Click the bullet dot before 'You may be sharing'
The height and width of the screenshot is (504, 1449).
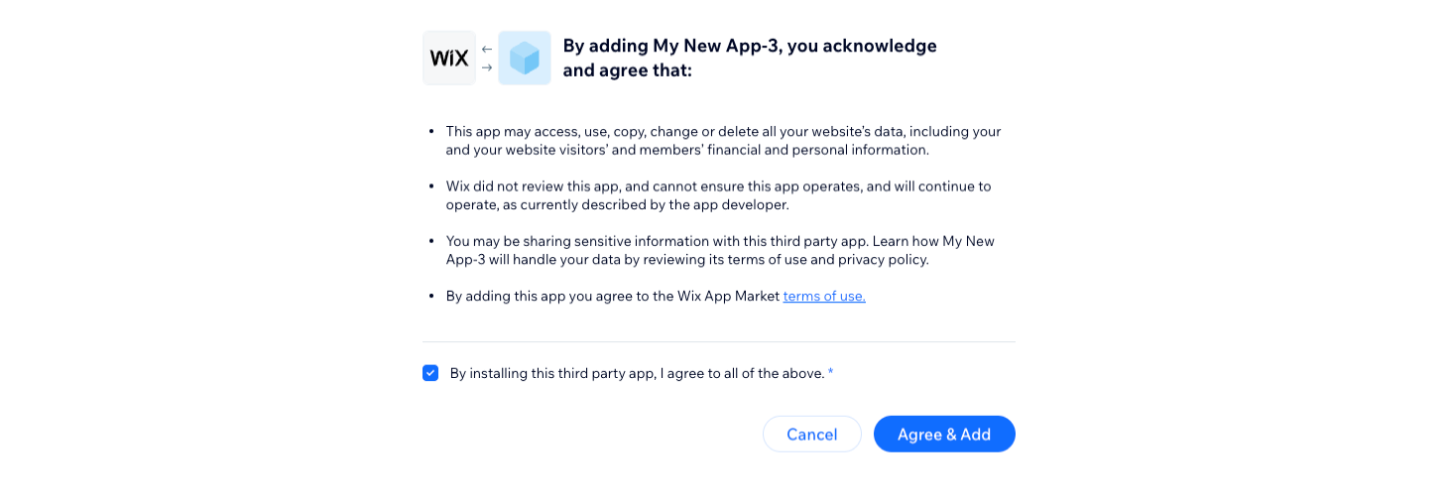(x=431, y=241)
